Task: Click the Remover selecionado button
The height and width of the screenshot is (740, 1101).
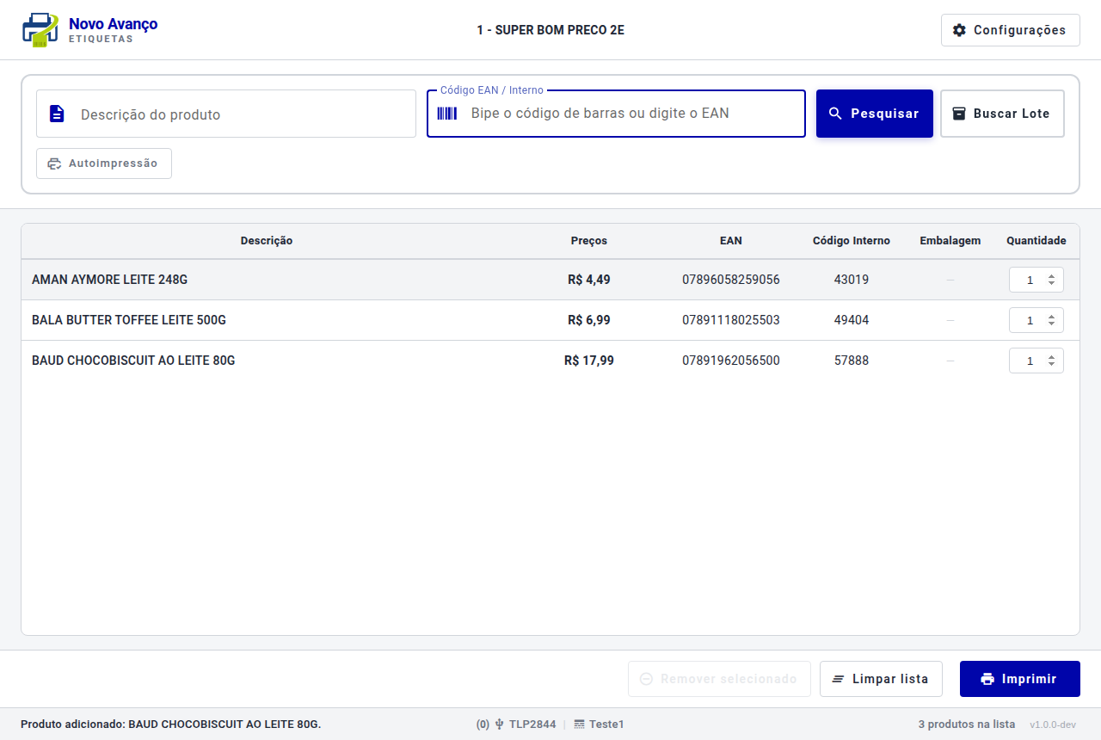Action: (719, 679)
